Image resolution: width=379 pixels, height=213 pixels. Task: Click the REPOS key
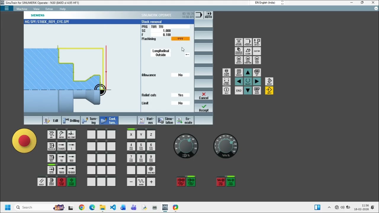pyautogui.click(x=62, y=135)
